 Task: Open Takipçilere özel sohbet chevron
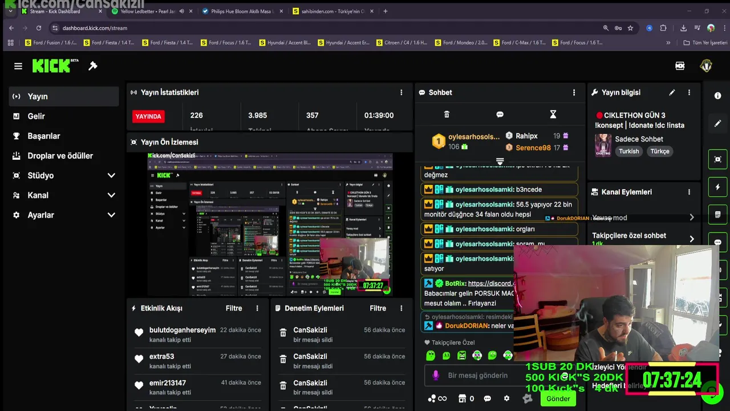691,239
